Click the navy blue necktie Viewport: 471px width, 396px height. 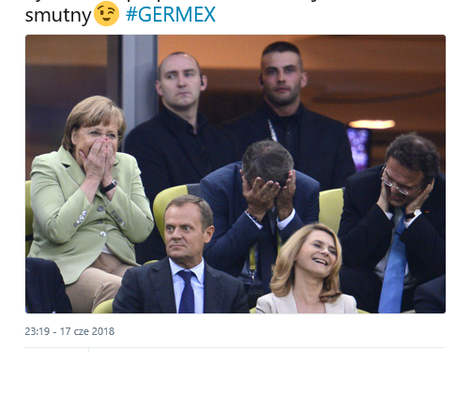pyautogui.click(x=187, y=292)
